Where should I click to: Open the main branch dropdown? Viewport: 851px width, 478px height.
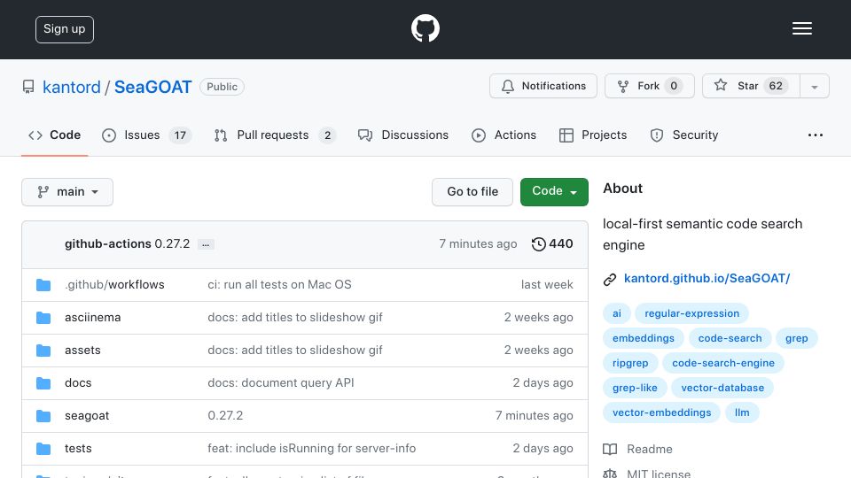[67, 192]
